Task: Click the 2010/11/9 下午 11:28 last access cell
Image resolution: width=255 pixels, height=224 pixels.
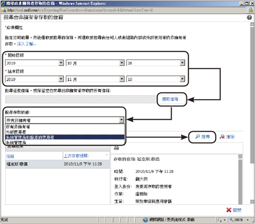Action: [83, 164]
